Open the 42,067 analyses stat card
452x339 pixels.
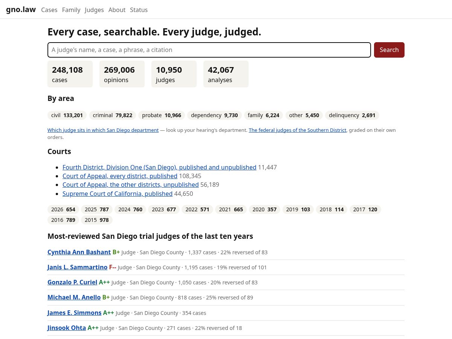(x=226, y=74)
